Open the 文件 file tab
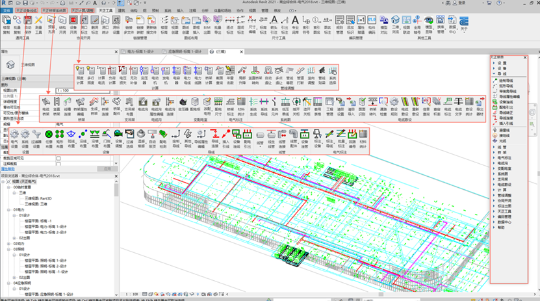 coord(6,10)
